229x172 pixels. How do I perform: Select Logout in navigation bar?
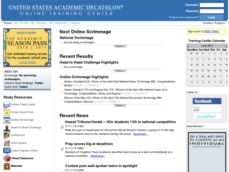75,23
